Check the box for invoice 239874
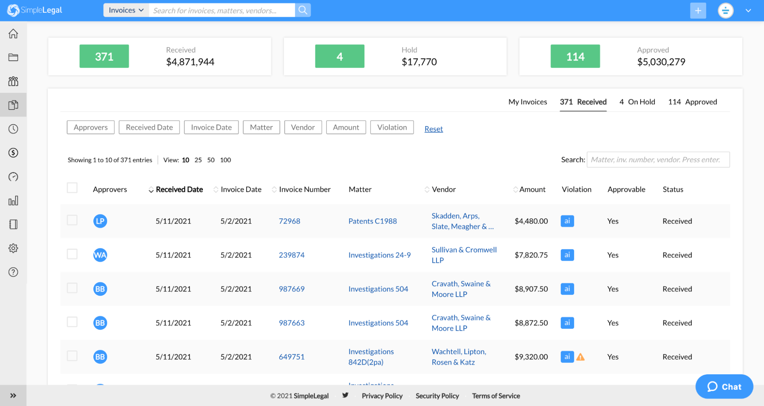The image size is (764, 406). coord(72,254)
